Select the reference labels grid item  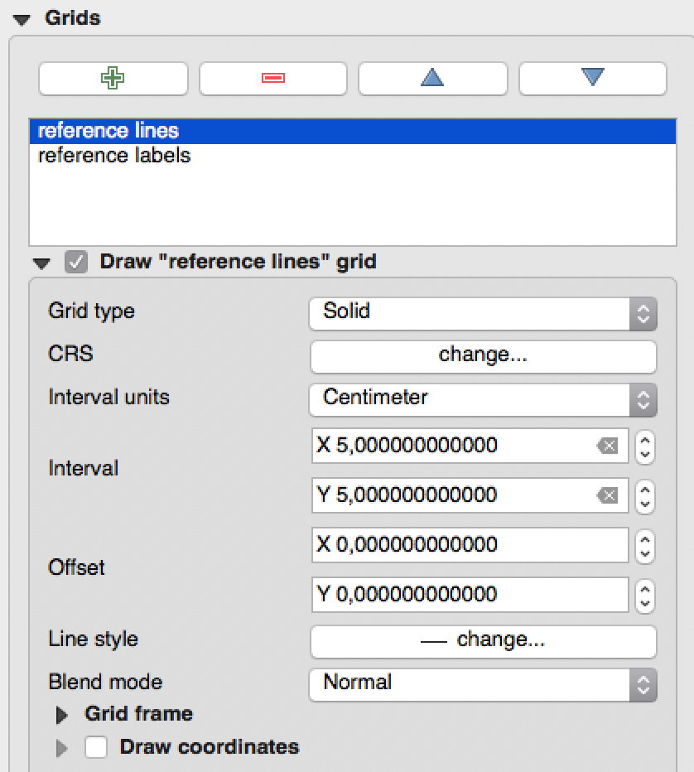(x=114, y=156)
